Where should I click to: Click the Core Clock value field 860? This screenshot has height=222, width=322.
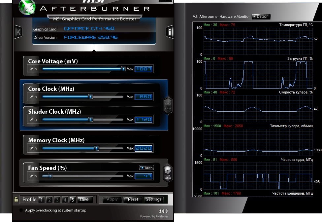(144, 97)
